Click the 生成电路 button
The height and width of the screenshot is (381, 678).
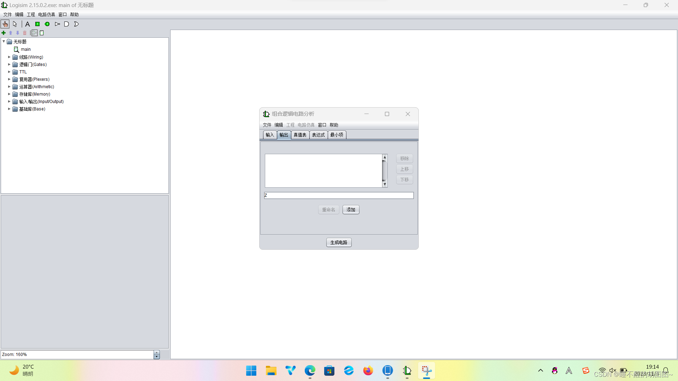click(339, 242)
